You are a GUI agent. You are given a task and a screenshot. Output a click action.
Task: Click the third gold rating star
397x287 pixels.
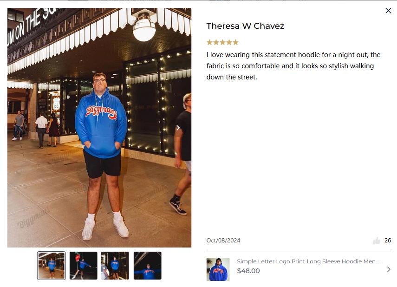pyautogui.click(x=222, y=42)
